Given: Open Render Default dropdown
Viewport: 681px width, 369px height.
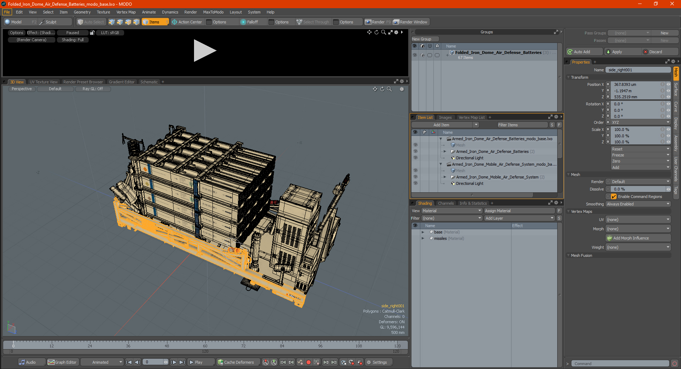Looking at the screenshot, I should click(638, 182).
